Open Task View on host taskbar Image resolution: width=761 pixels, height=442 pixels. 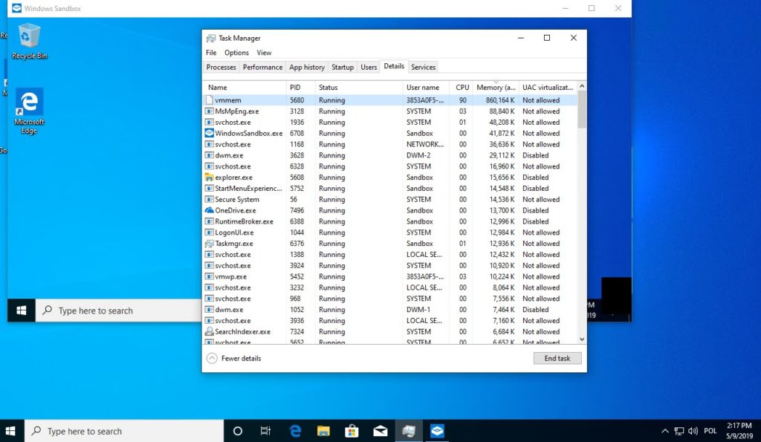(x=265, y=431)
